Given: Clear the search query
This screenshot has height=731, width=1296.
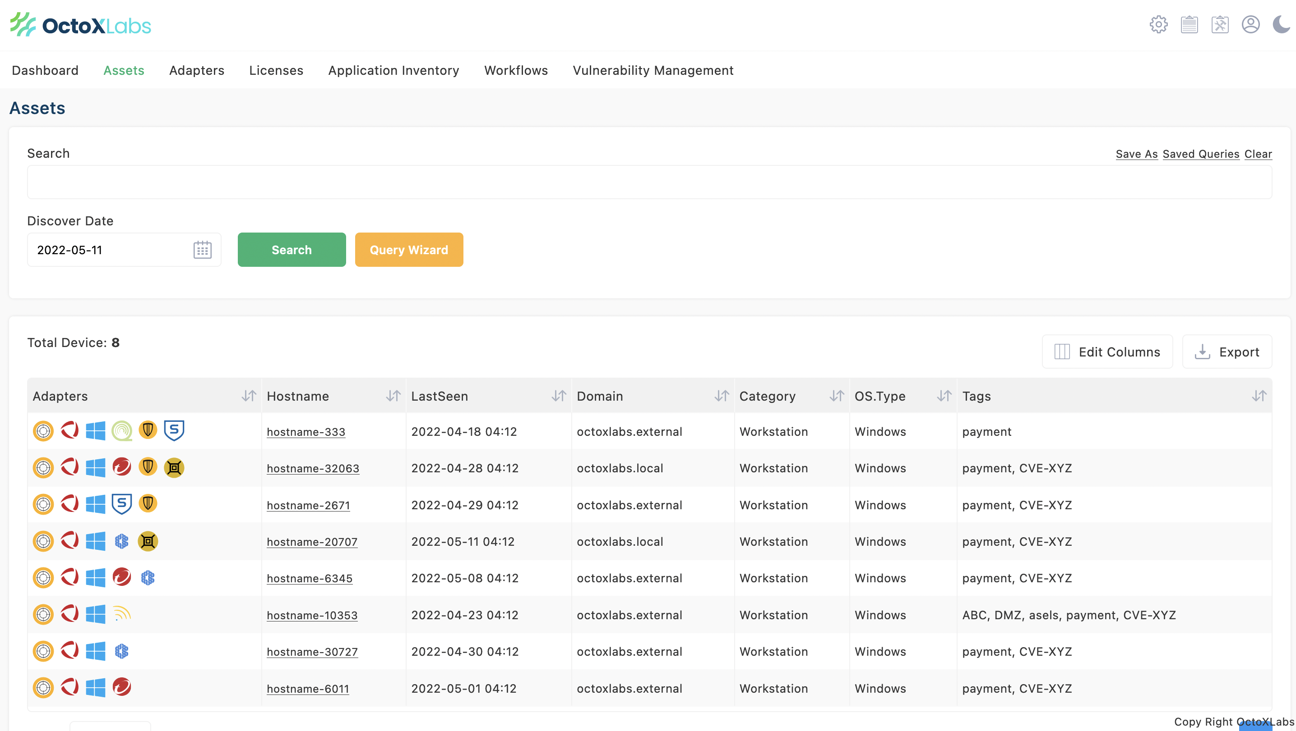Looking at the screenshot, I should [x=1258, y=154].
